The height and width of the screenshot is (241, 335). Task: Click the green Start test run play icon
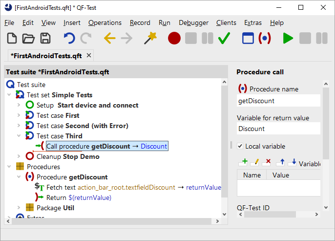click(288, 39)
